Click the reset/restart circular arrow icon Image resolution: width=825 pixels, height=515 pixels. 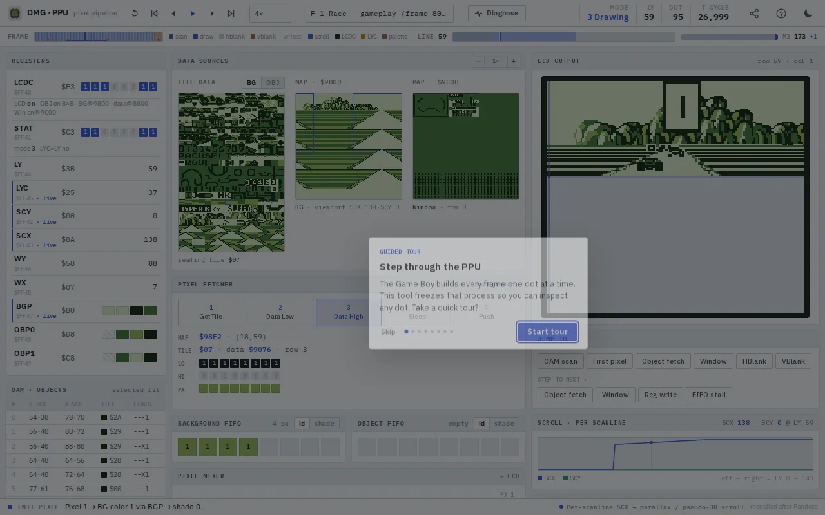coord(135,13)
